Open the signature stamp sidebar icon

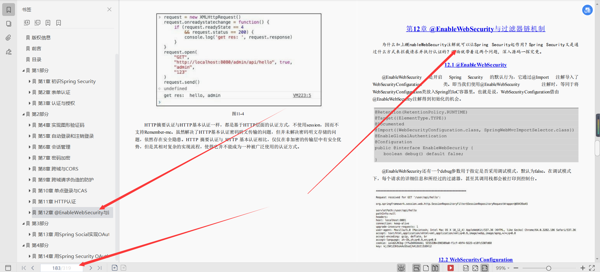click(9, 52)
